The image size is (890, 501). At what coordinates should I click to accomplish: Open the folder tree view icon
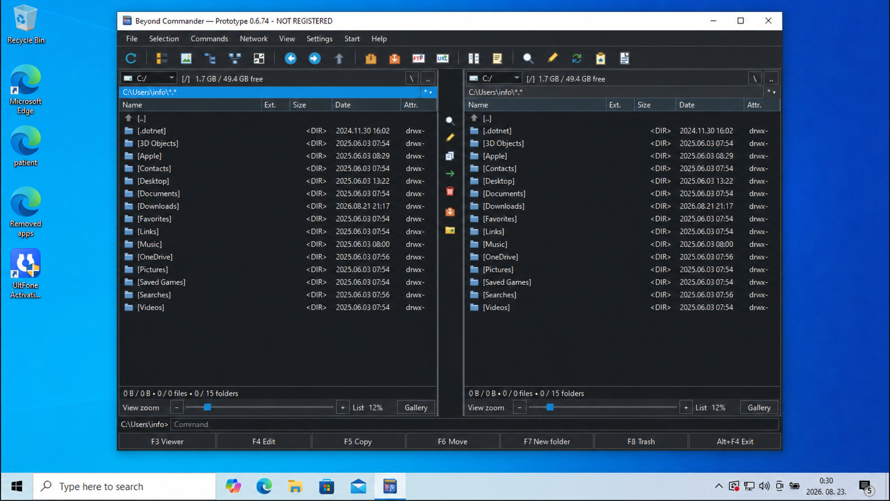[210, 58]
